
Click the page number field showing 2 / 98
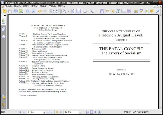(x=35, y=112)
